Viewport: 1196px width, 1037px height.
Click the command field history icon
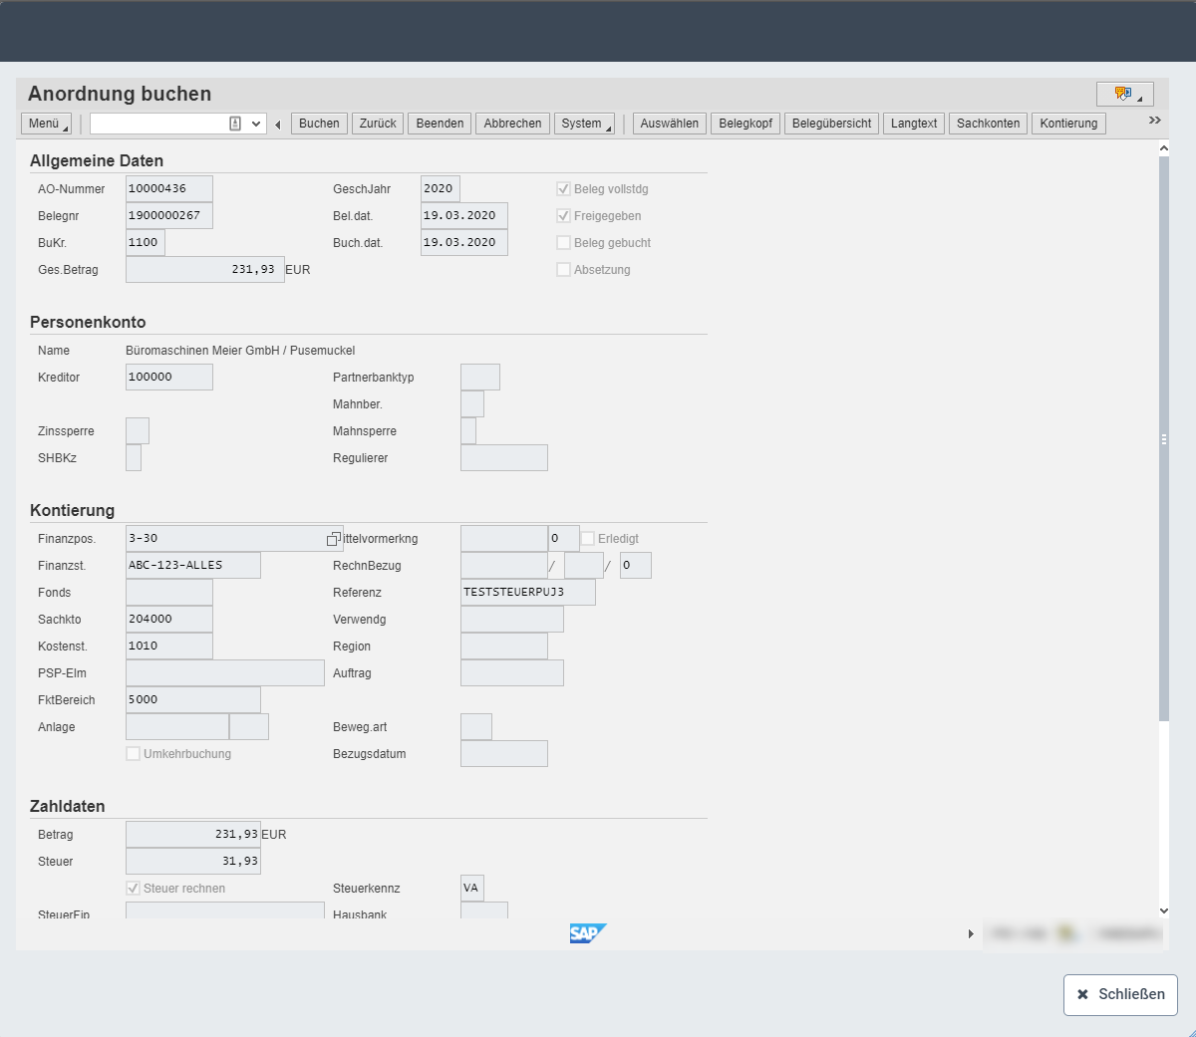pyautogui.click(x=235, y=124)
